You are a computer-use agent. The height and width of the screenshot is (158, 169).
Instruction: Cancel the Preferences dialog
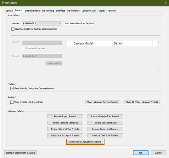coord(158,153)
